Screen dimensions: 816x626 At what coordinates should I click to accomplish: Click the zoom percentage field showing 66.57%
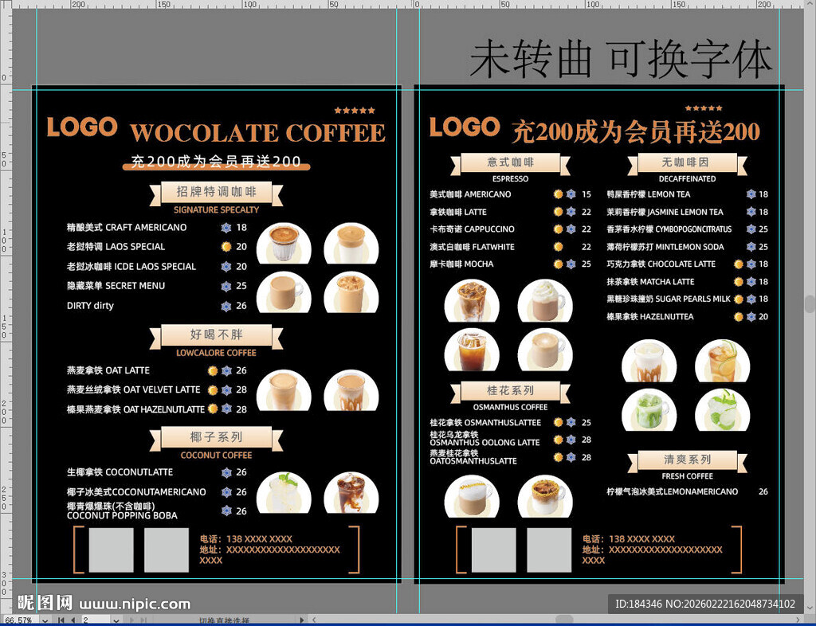pyautogui.click(x=22, y=620)
